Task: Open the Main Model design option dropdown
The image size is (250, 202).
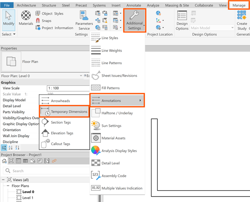Action: point(212,28)
